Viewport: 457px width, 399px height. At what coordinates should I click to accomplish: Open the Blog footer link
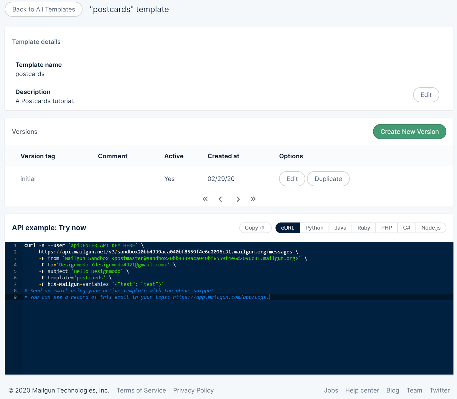click(x=393, y=390)
